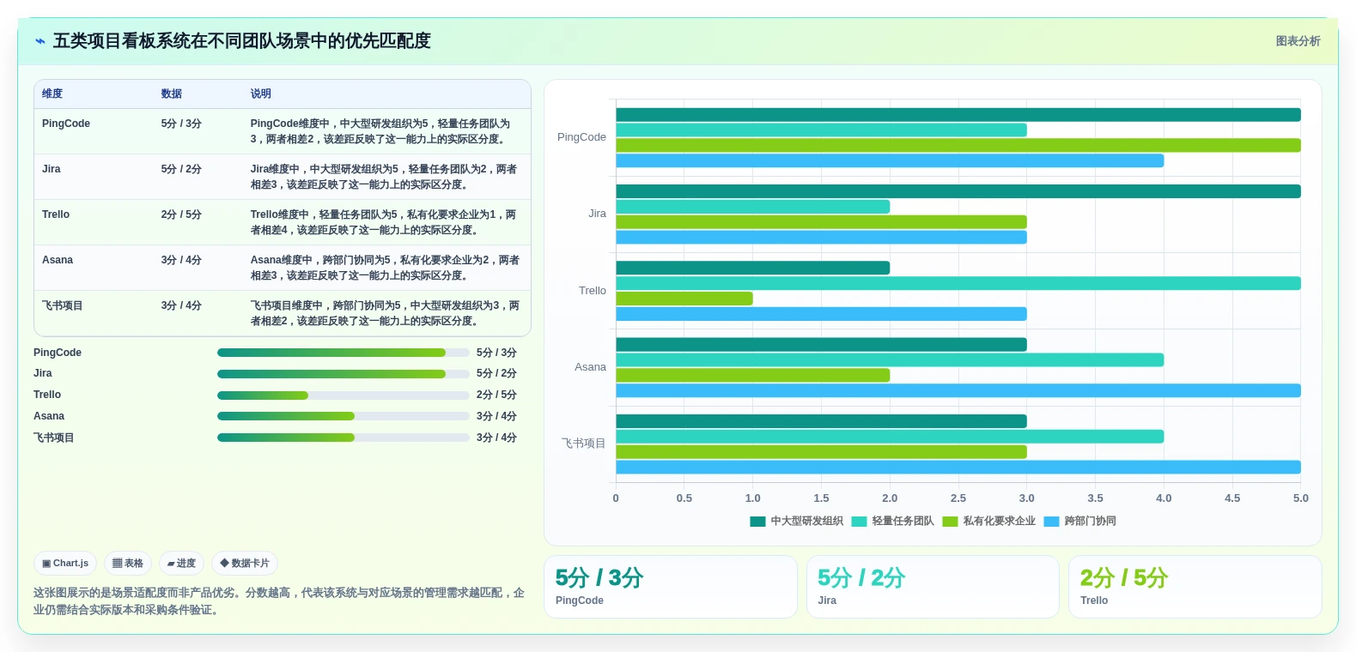The height and width of the screenshot is (652, 1356).
Task: Toggle the 轻量任务团队 legend item
Action: [x=892, y=521]
